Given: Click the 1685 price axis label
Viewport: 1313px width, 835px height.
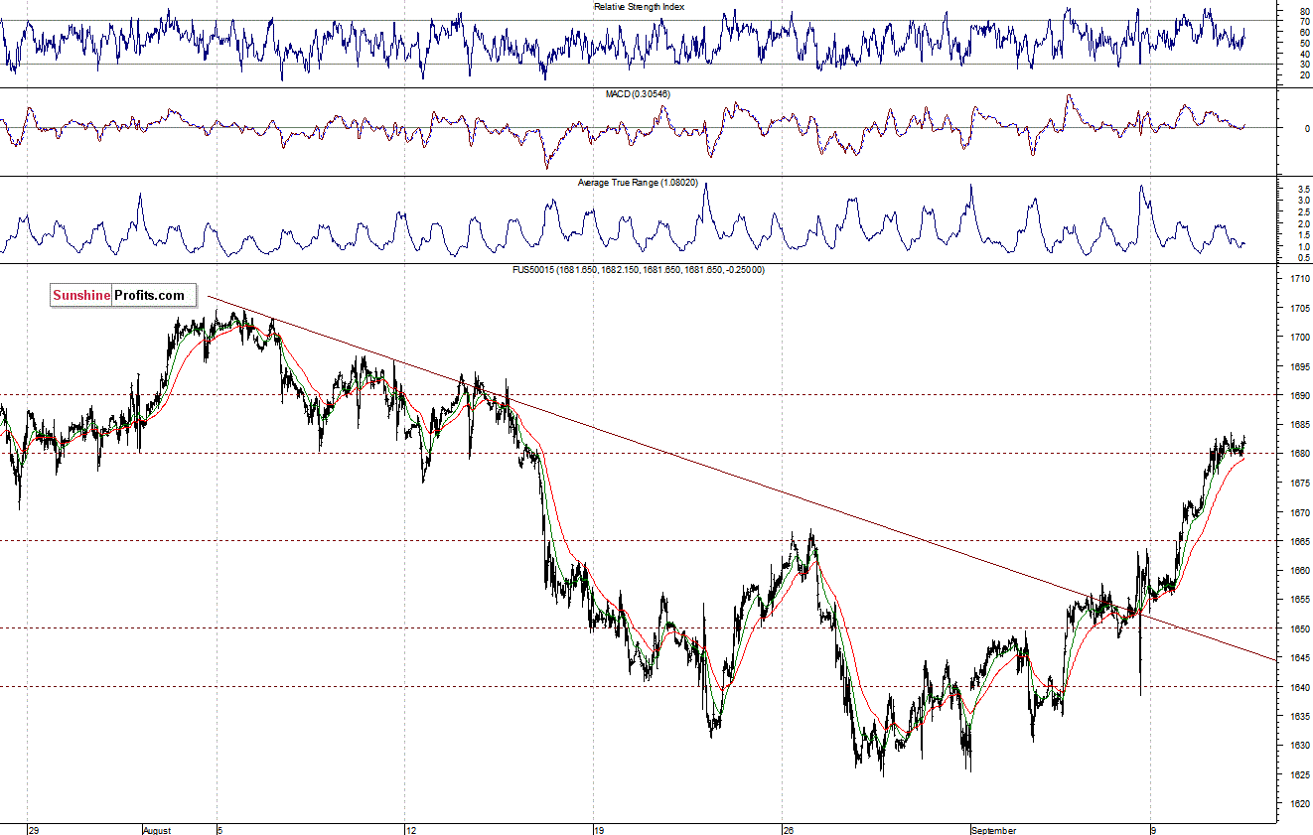Looking at the screenshot, I should pos(1299,425).
